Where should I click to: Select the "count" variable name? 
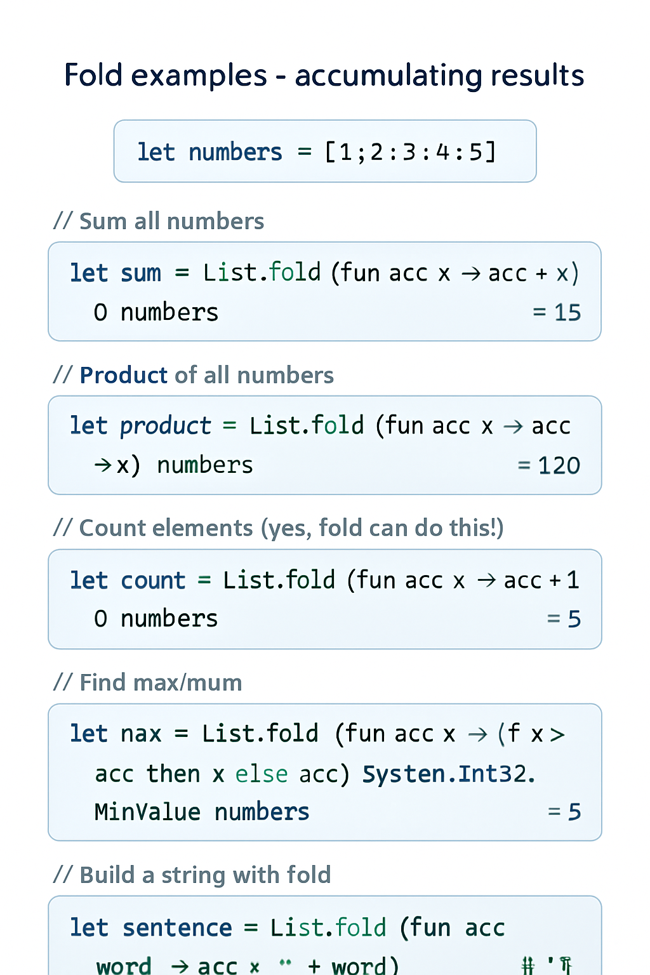point(153,581)
